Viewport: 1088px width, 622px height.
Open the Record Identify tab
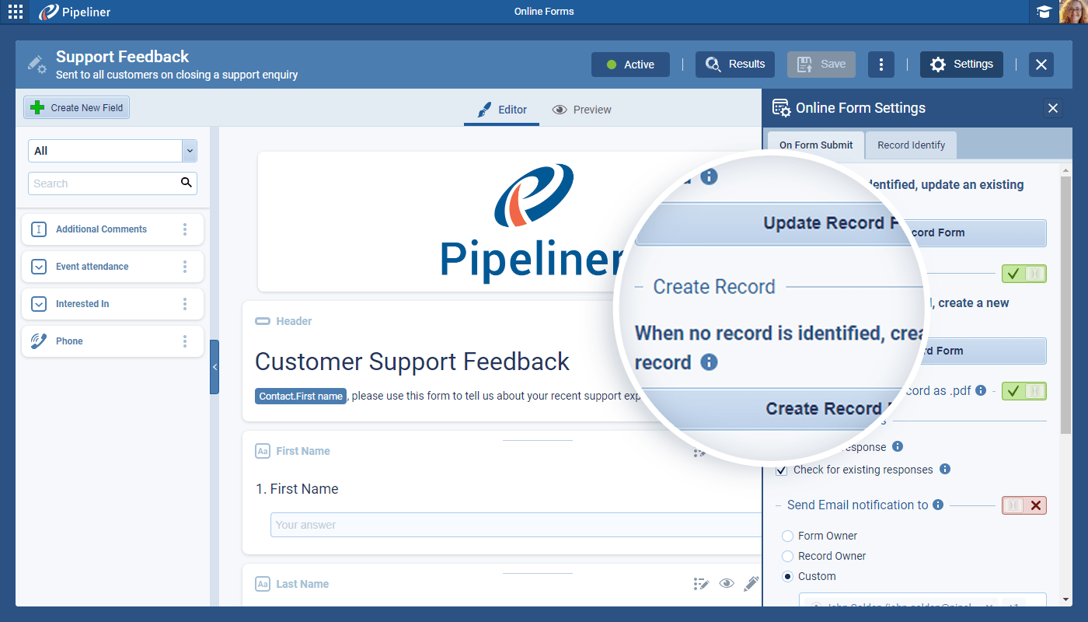(911, 145)
